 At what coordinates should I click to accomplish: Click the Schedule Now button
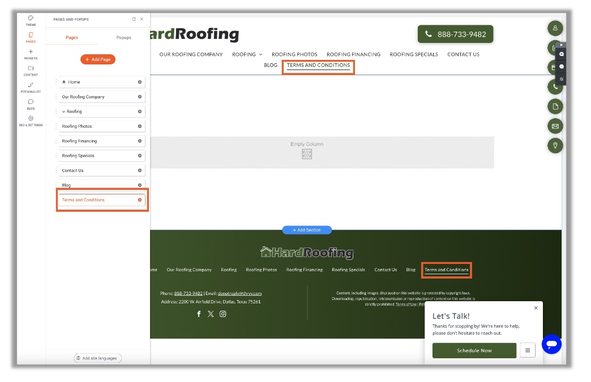[x=474, y=350]
